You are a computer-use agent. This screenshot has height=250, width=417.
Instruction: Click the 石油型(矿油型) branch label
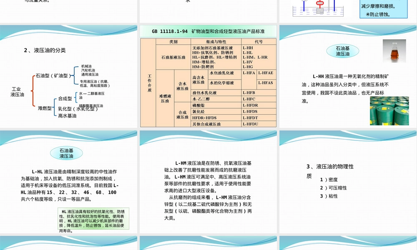click(x=53, y=76)
